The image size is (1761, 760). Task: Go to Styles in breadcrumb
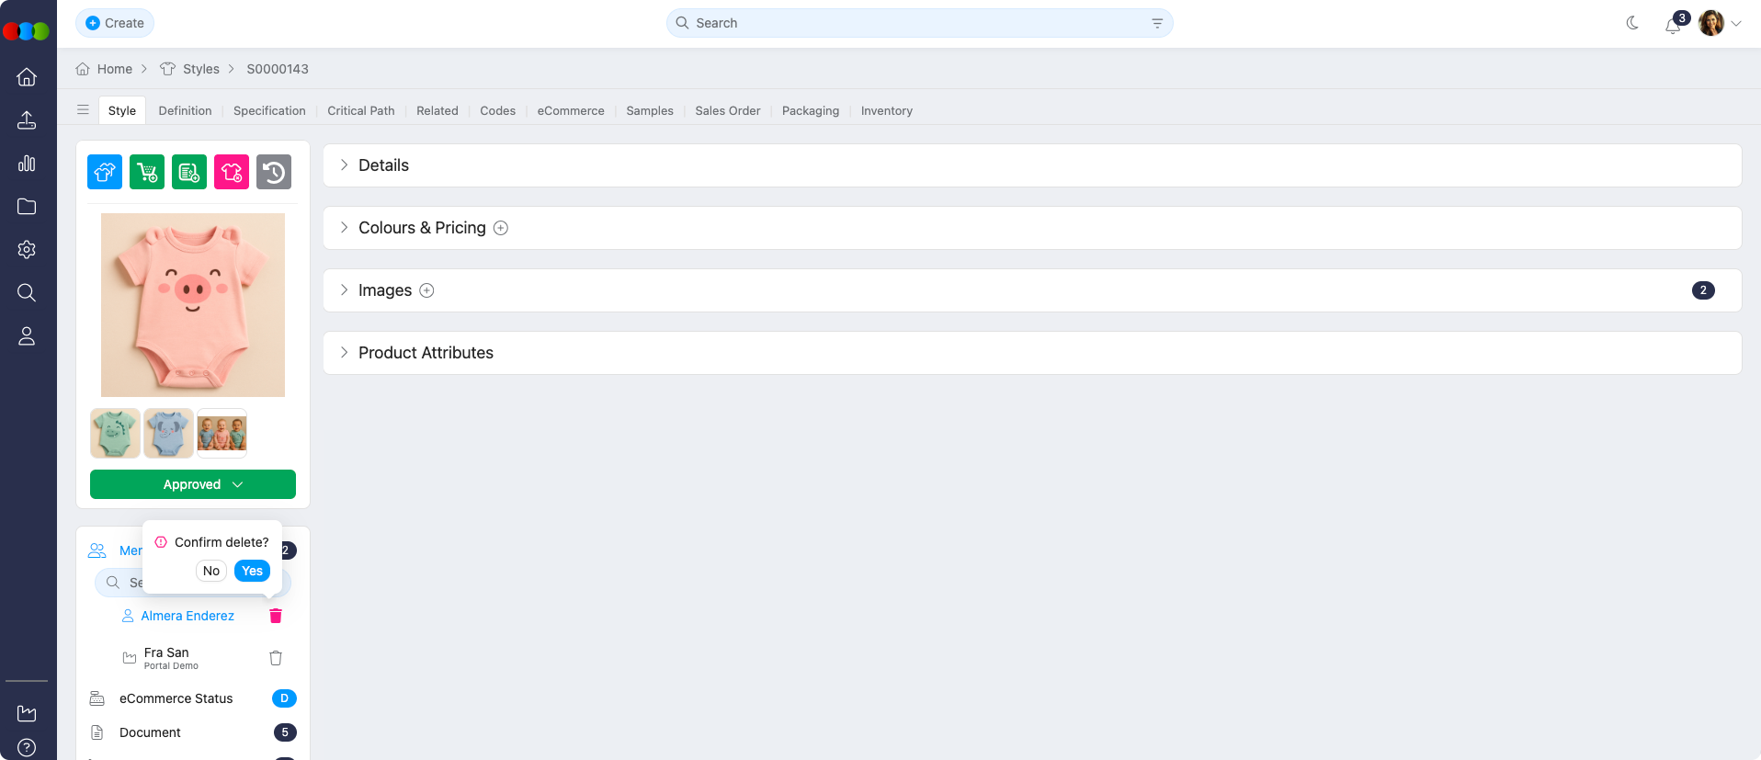(x=200, y=69)
